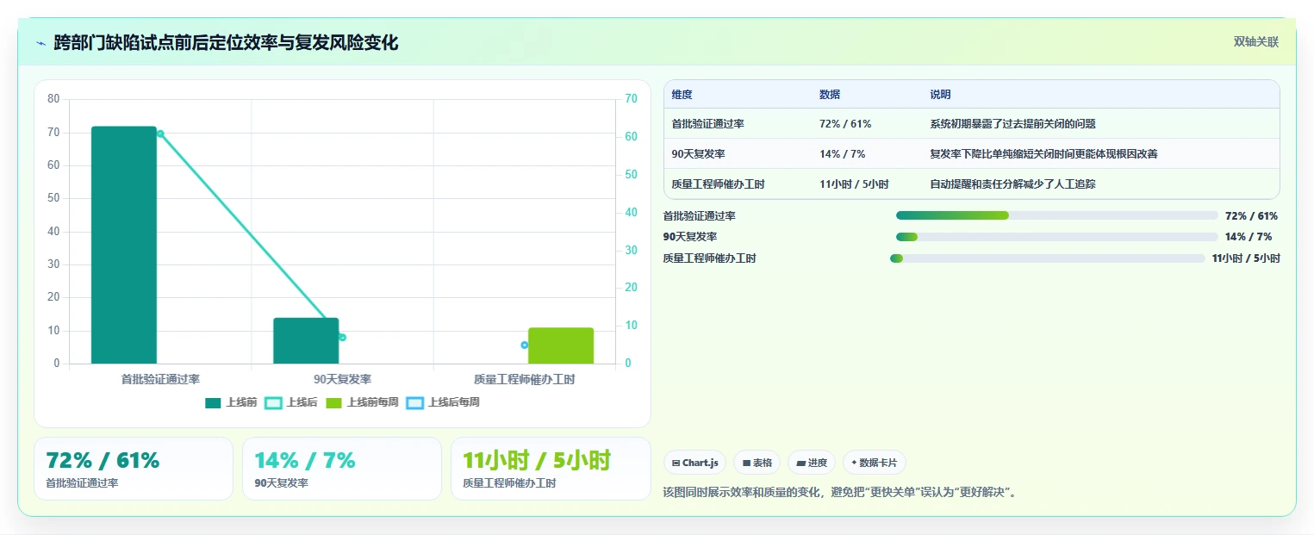Open the 14% / 7% data card

342,469
